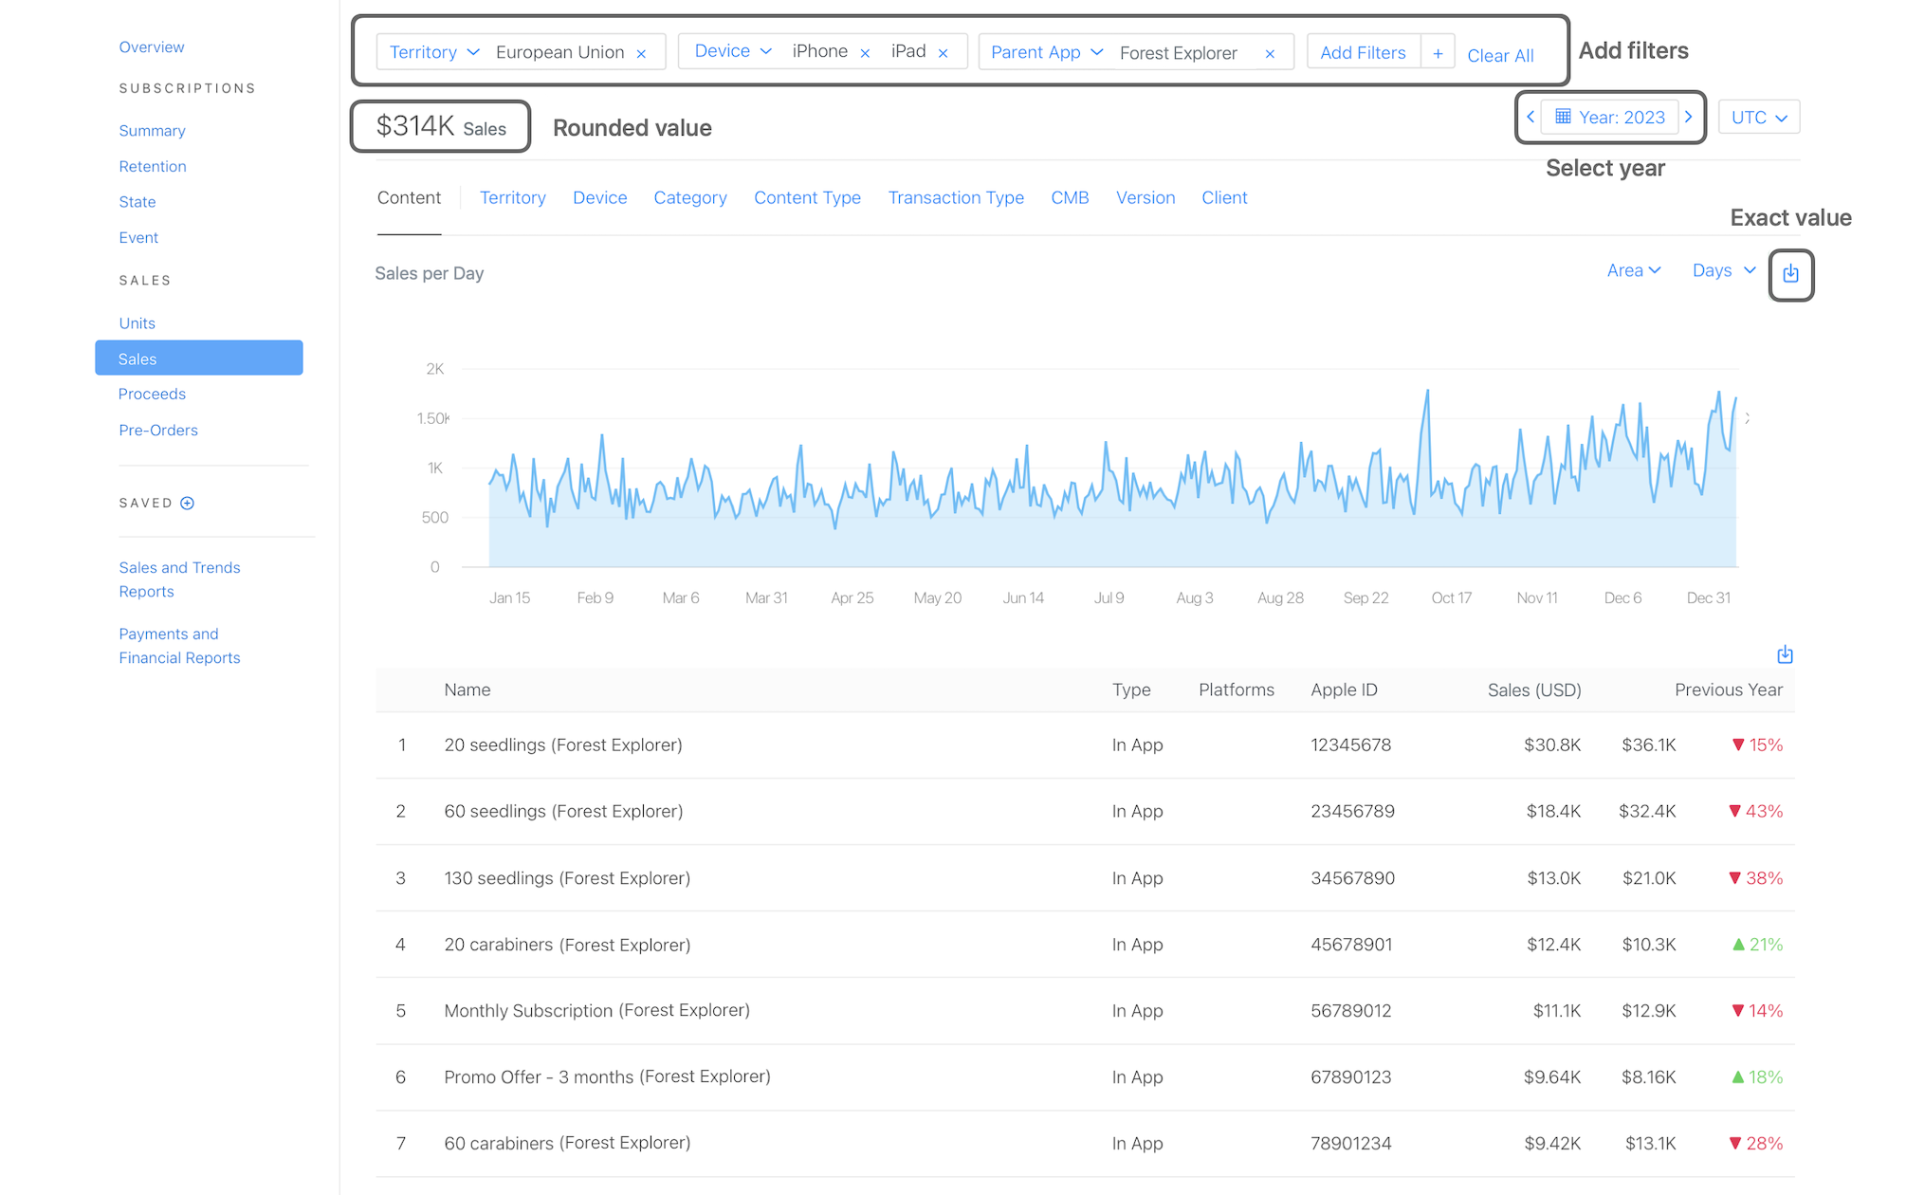Screen dimensions: 1906x1195
Task: Open the Year: 2023 date picker
Action: point(1610,117)
